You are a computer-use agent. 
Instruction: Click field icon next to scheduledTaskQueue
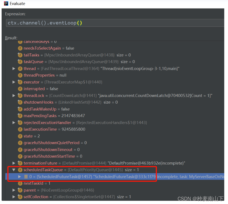pyautogui.click(x=20, y=170)
